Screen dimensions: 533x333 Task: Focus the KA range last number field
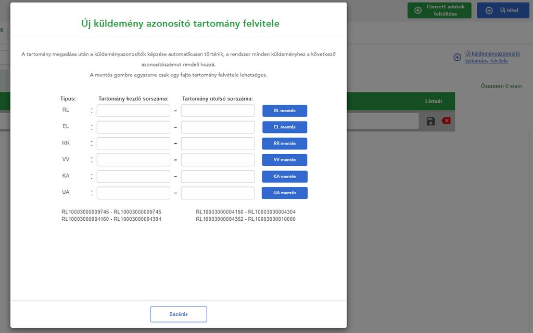pyautogui.click(x=218, y=176)
